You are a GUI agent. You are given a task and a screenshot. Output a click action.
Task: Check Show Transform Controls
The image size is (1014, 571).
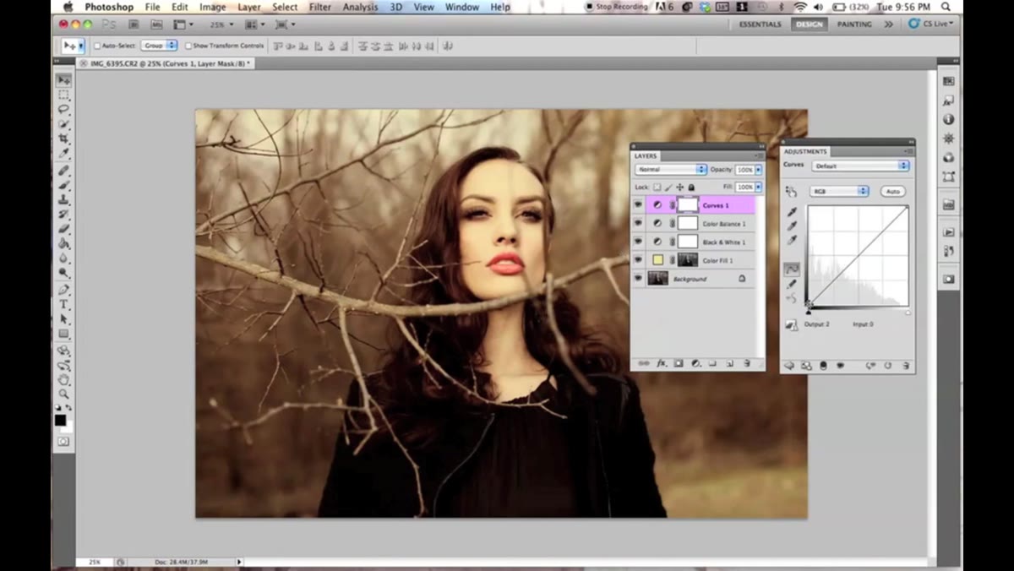point(188,46)
